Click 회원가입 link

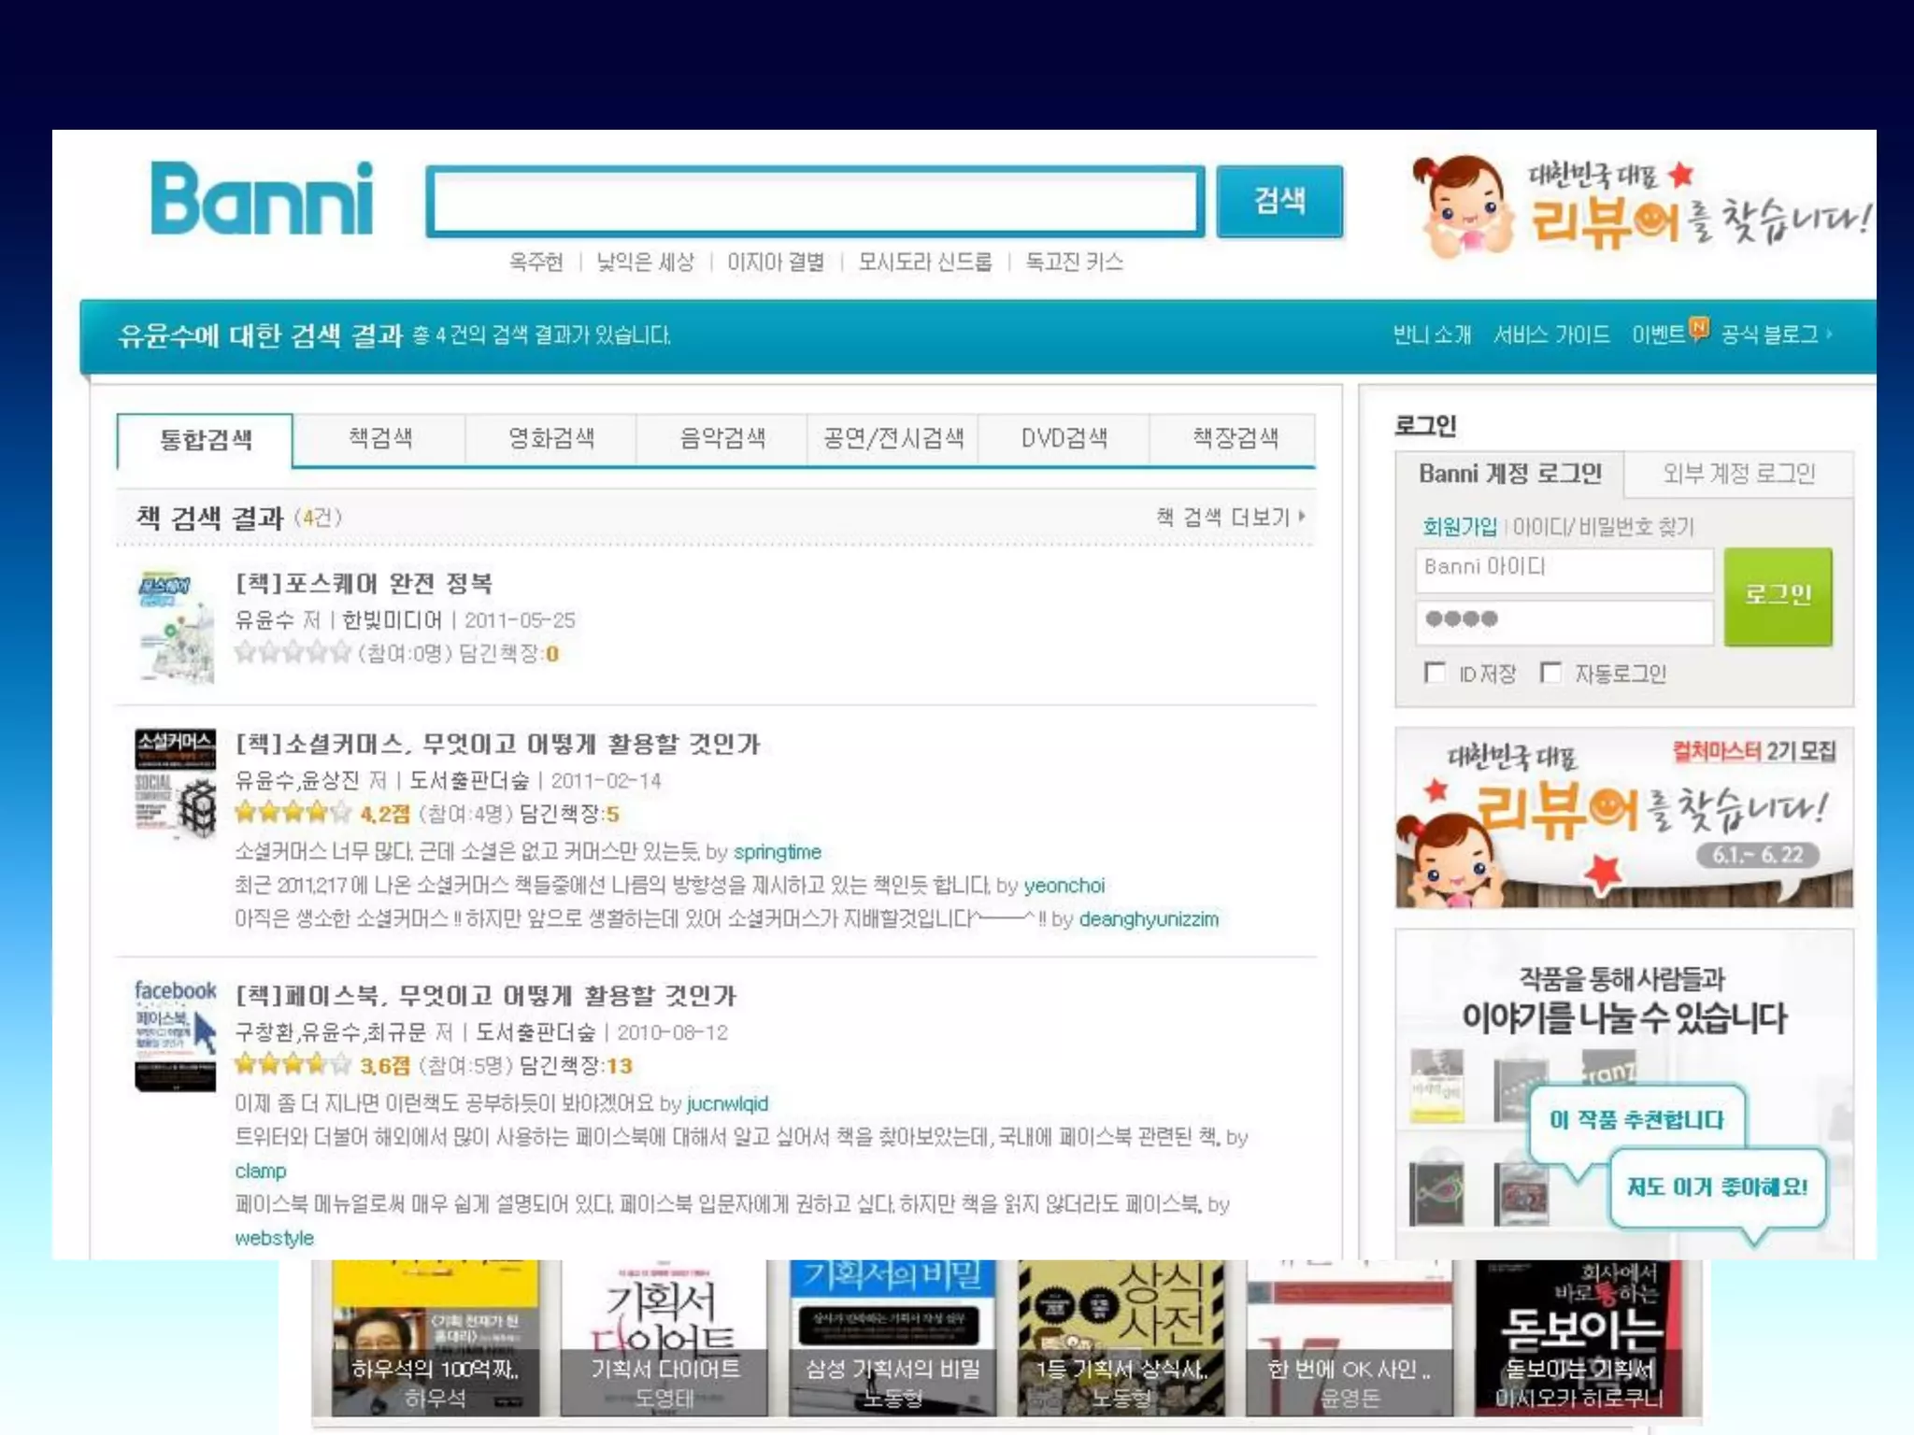[1459, 527]
